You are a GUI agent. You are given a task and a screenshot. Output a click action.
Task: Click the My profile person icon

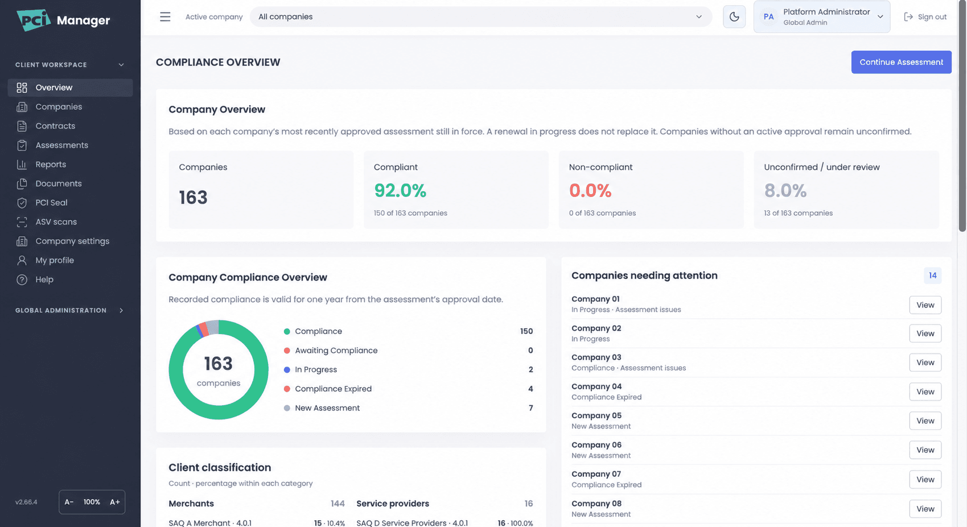pyautogui.click(x=22, y=260)
